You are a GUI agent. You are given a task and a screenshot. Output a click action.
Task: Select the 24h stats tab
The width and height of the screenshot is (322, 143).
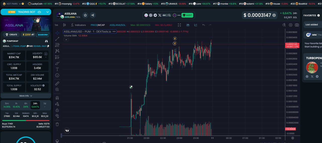pos(35,105)
